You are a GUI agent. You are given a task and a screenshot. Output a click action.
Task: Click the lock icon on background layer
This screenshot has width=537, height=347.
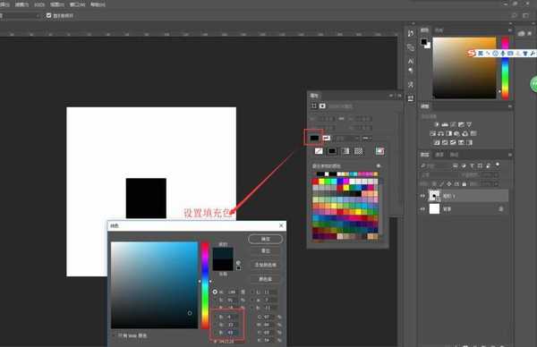[500, 208]
